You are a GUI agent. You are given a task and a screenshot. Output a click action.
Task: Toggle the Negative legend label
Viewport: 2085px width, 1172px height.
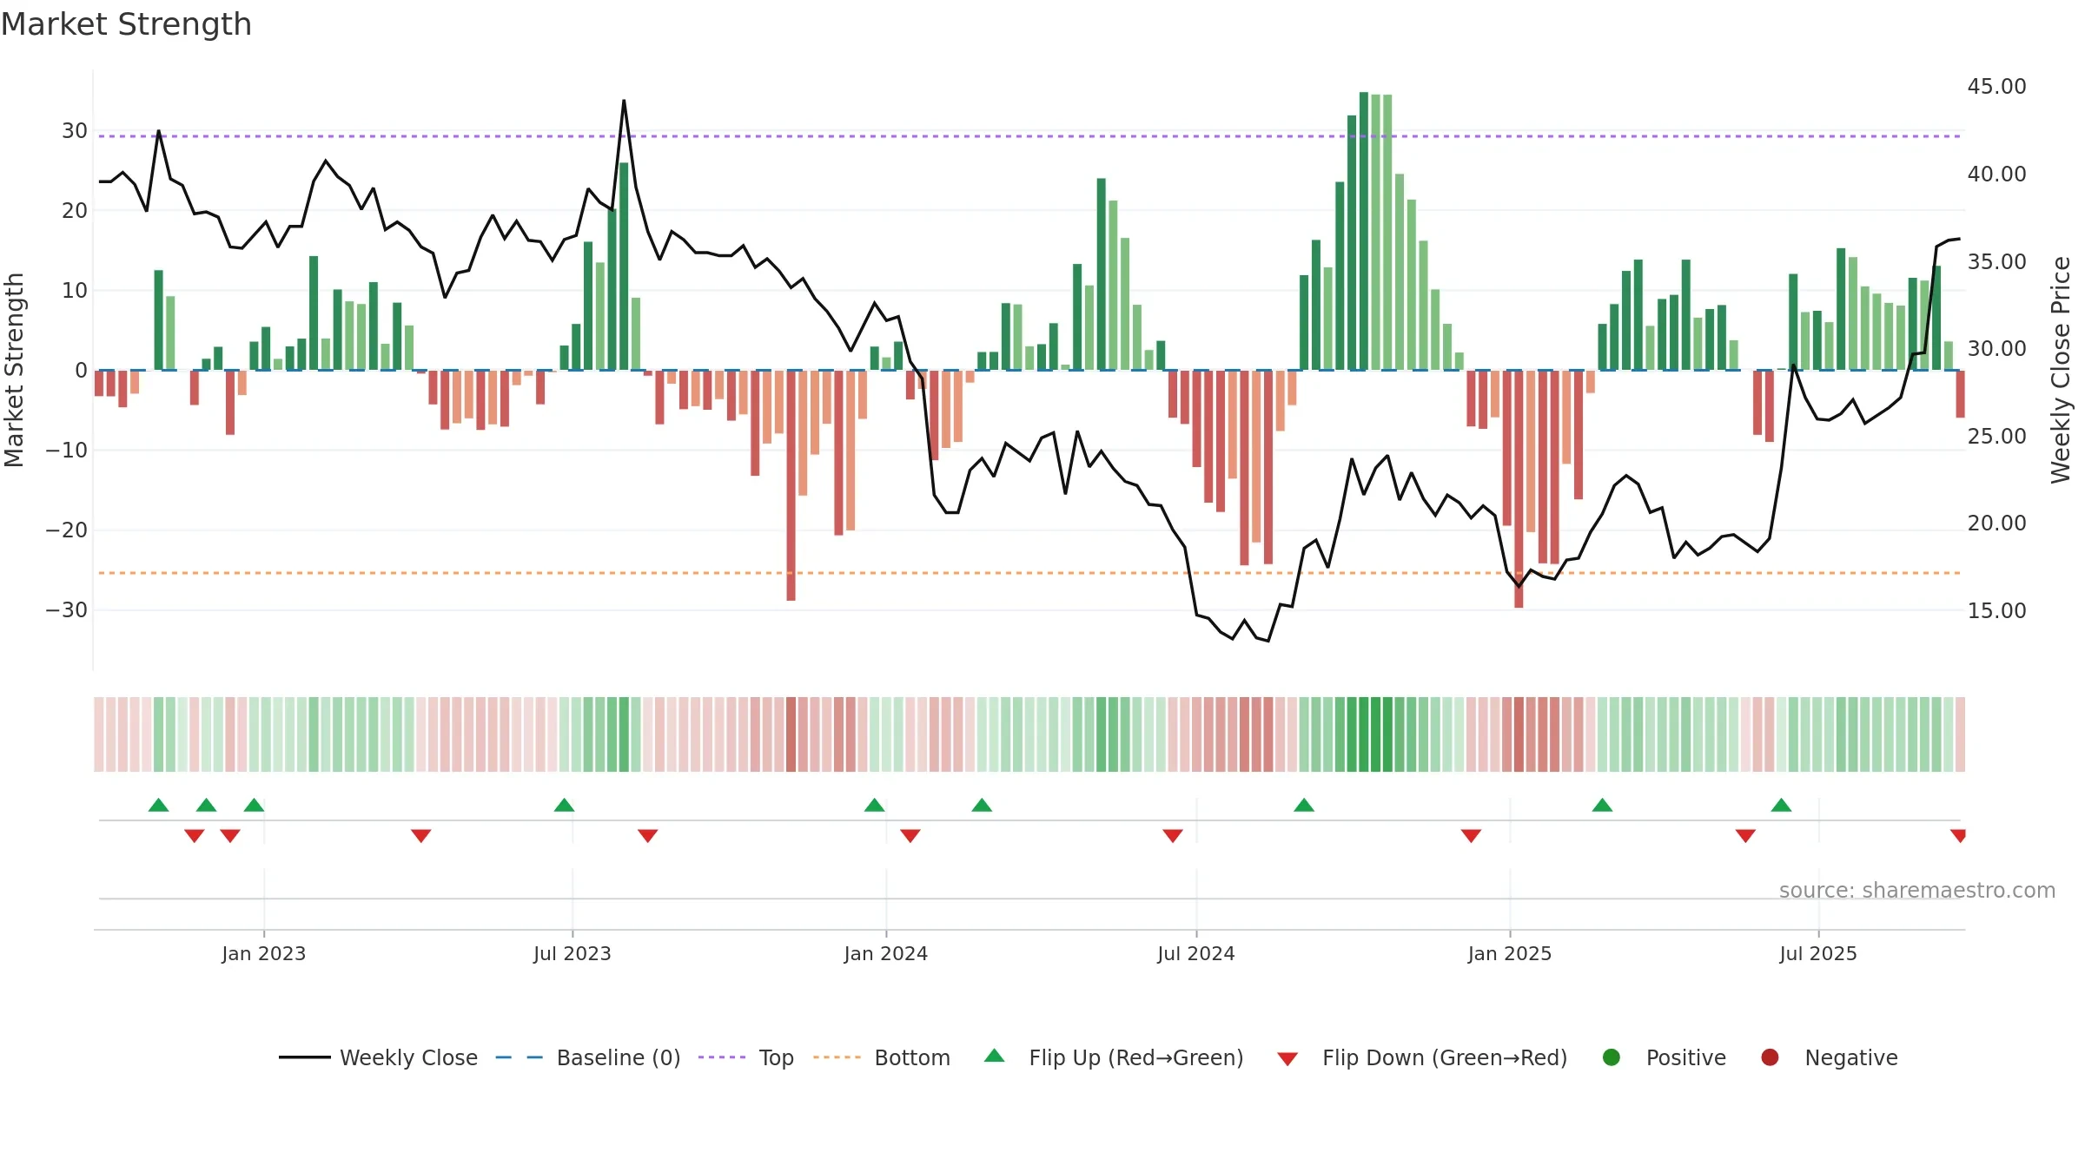[x=1851, y=1057]
